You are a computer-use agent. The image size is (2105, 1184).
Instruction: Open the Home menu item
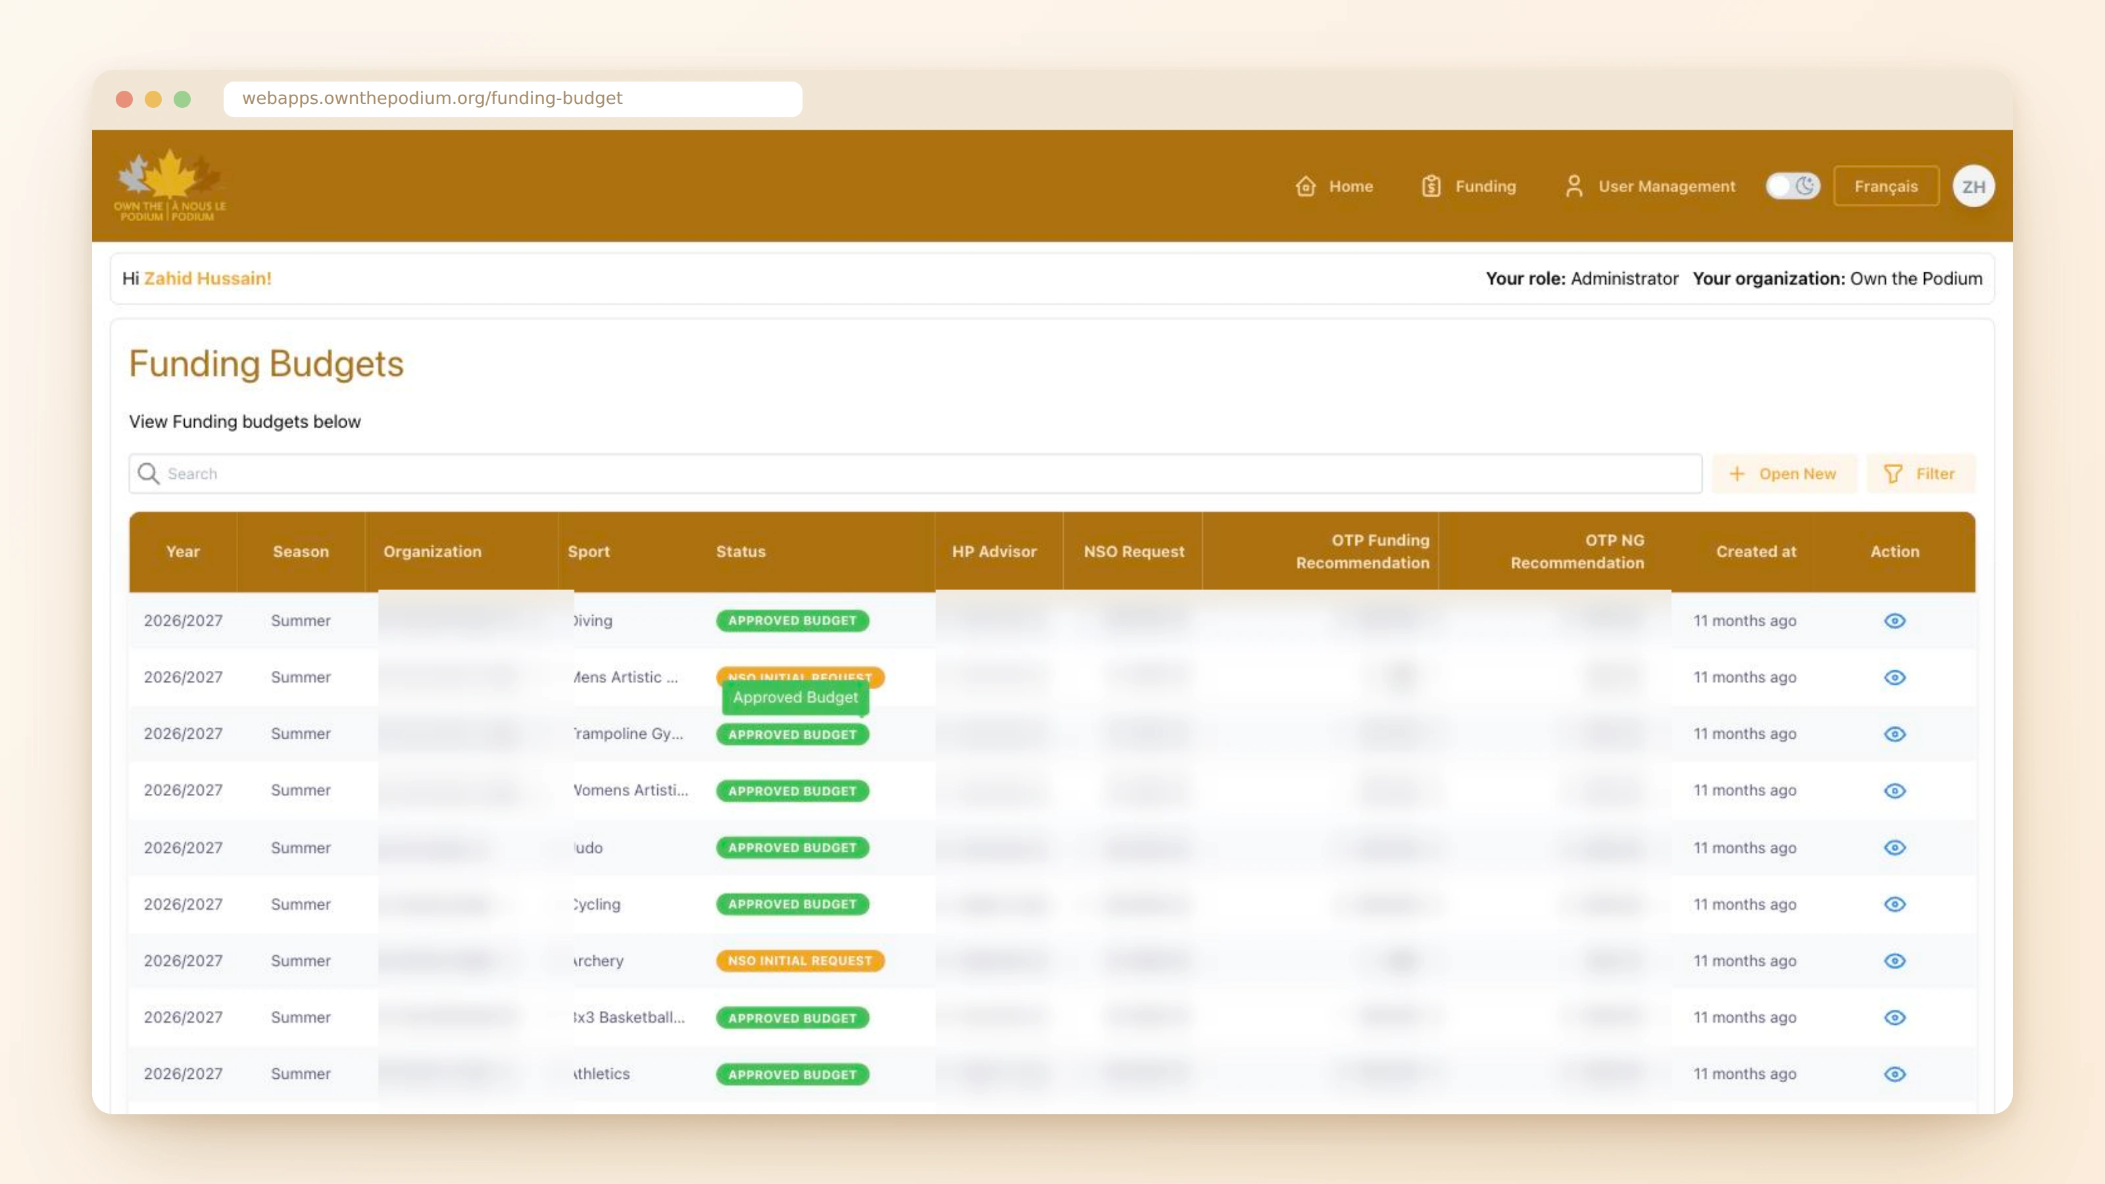[x=1333, y=186]
